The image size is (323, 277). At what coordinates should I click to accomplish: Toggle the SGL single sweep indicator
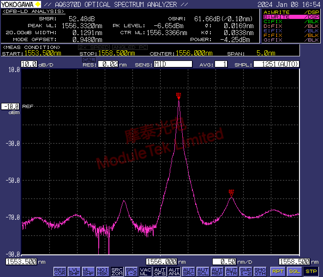coord(294,271)
